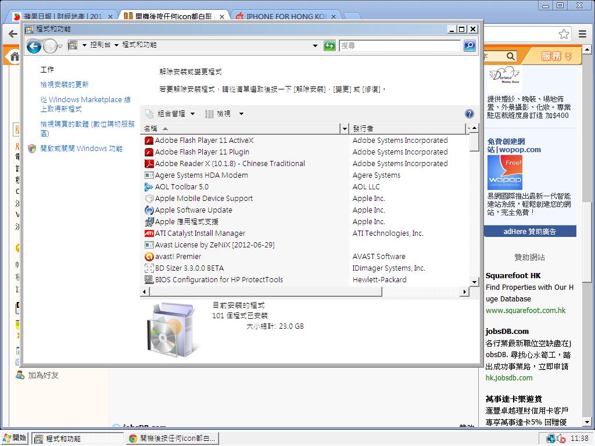Click Adobe Reader X program icon

pyautogui.click(x=149, y=164)
